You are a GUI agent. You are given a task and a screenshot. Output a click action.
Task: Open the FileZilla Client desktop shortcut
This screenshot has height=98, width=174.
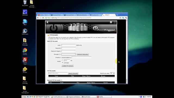coord(25,61)
